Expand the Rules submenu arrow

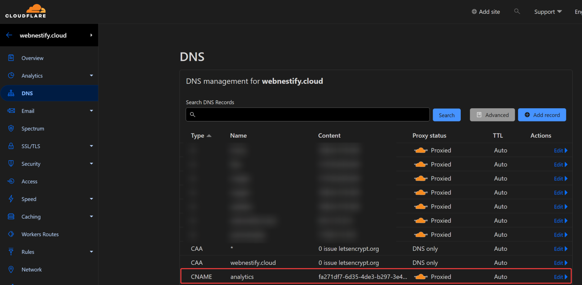coord(91,252)
